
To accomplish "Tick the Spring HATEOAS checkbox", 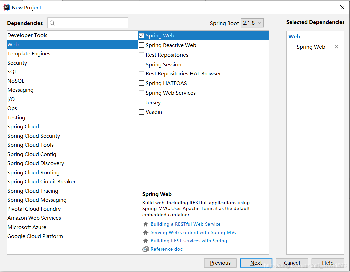I will [x=141, y=83].
